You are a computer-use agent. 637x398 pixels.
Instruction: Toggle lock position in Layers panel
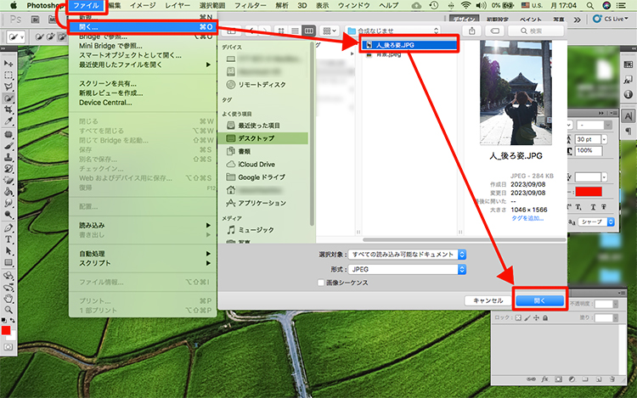click(536, 318)
